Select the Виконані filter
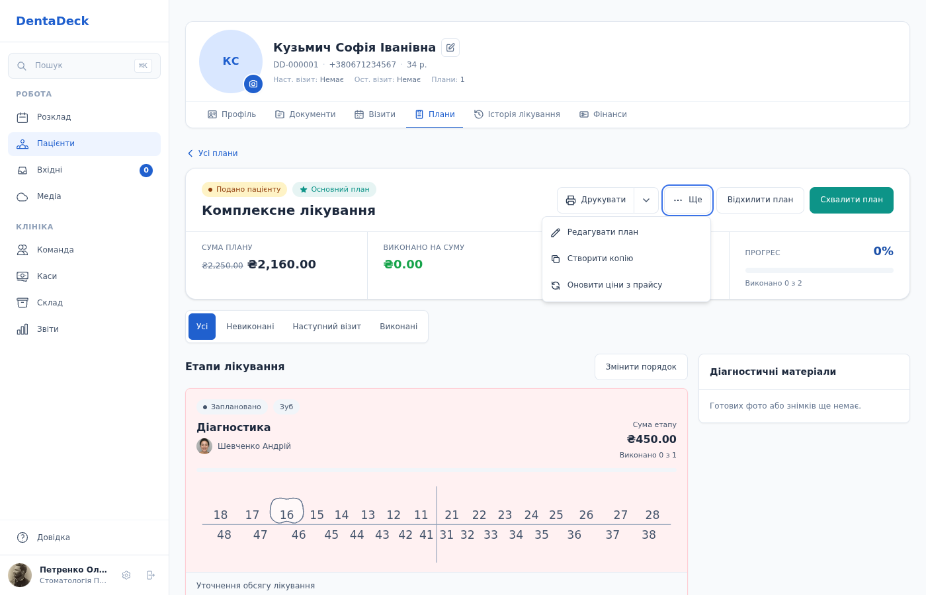The image size is (926, 595). [398, 327]
